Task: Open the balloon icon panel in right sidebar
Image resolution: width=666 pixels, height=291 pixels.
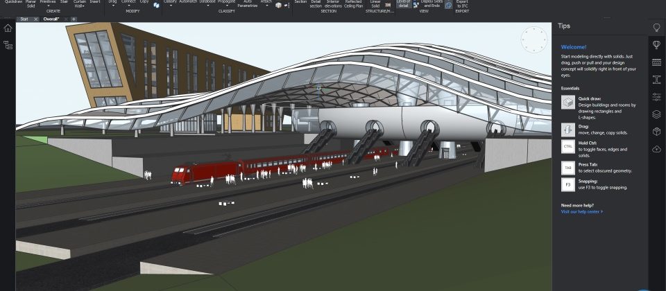Action: [x=656, y=44]
